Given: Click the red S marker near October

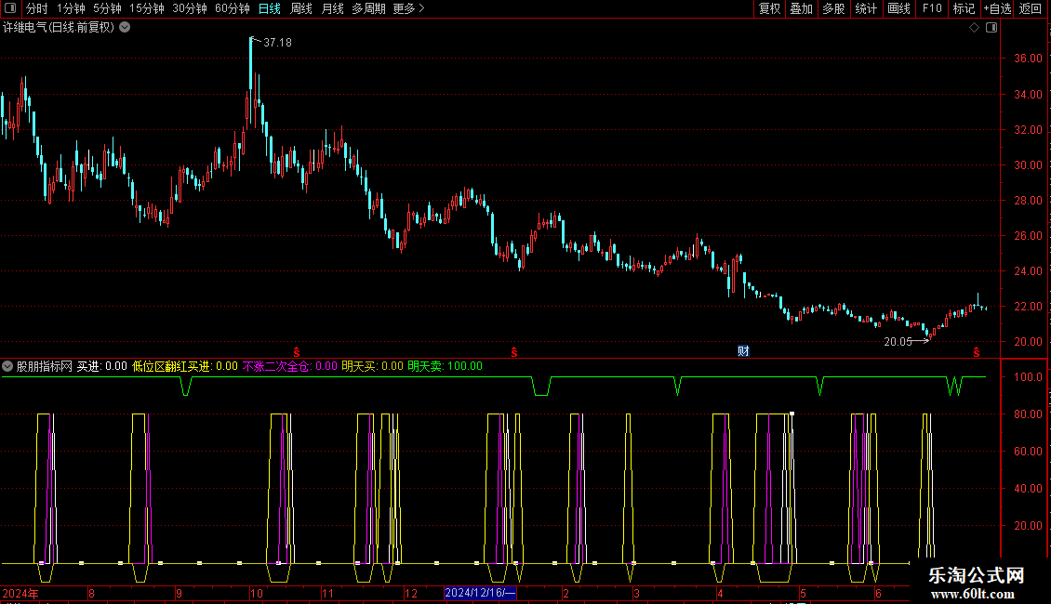Looking at the screenshot, I should (297, 352).
